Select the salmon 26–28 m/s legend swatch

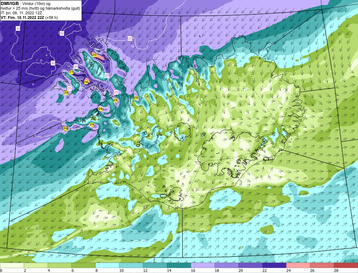[x=322, y=265]
